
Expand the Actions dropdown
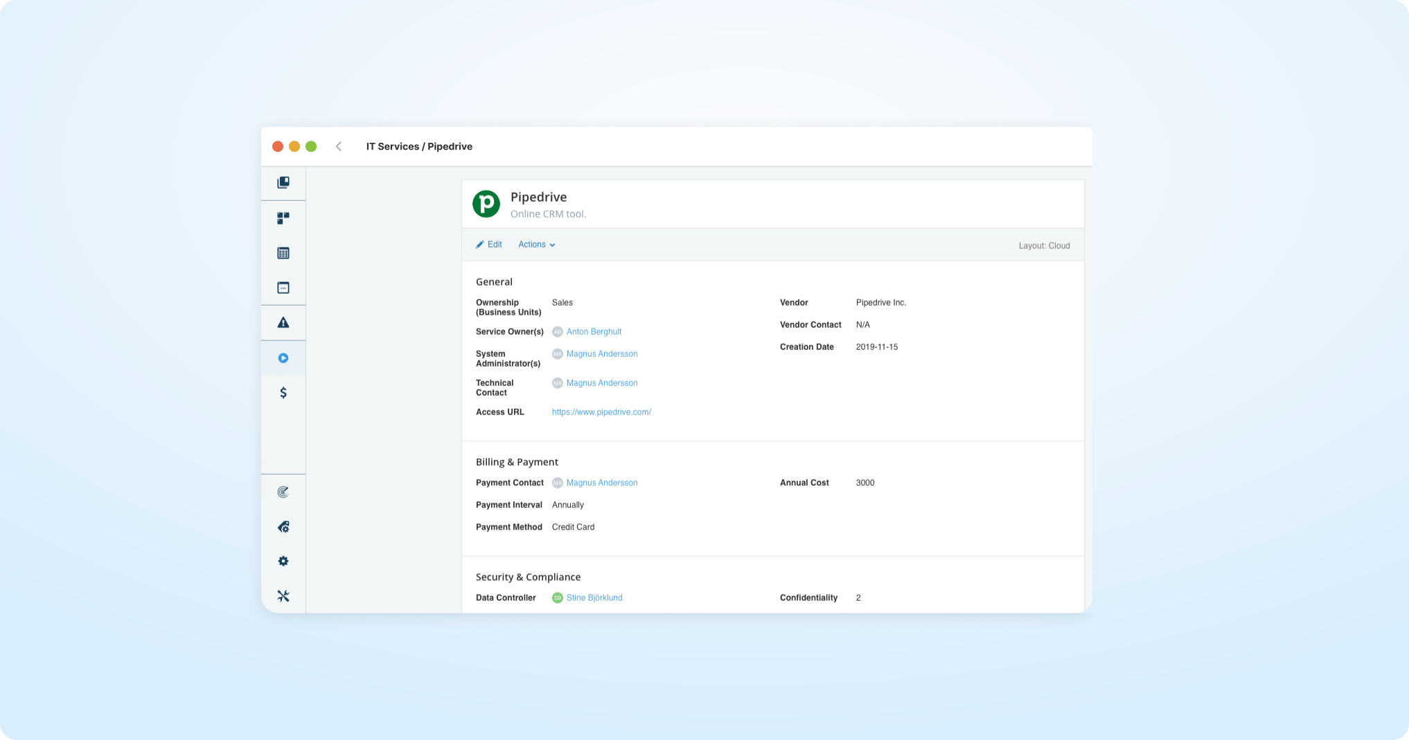537,245
